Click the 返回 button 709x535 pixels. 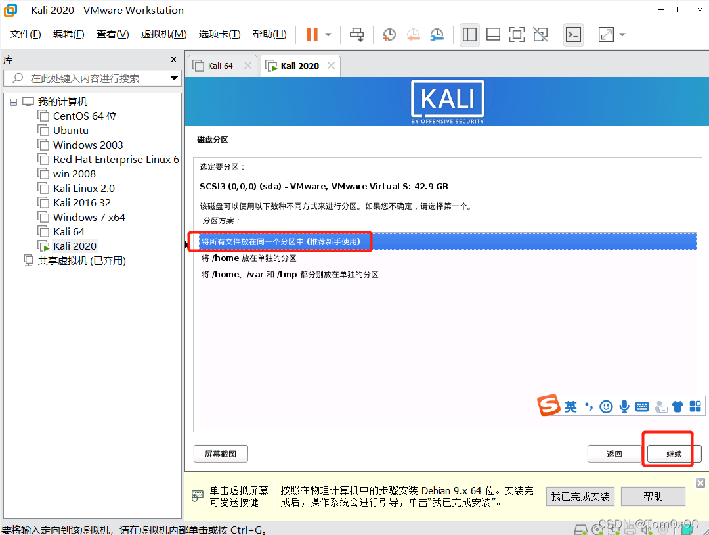(614, 454)
